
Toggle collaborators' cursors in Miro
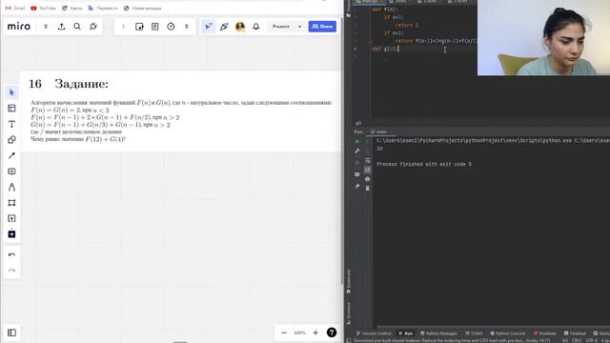coord(209,27)
